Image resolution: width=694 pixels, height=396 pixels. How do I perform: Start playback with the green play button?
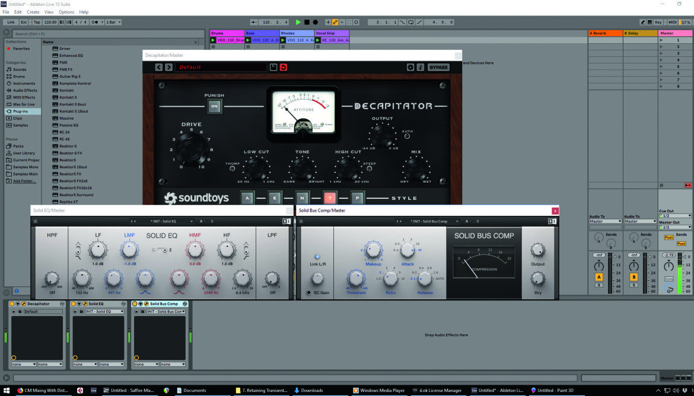298,22
